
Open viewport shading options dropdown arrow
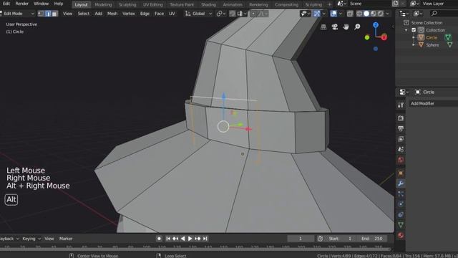(x=388, y=14)
